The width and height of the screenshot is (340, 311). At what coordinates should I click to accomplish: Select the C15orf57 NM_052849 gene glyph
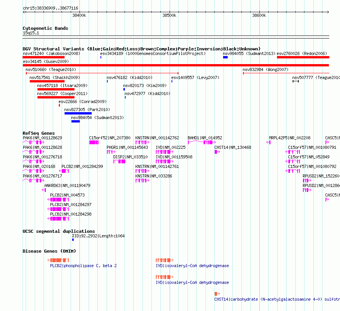tap(293, 161)
